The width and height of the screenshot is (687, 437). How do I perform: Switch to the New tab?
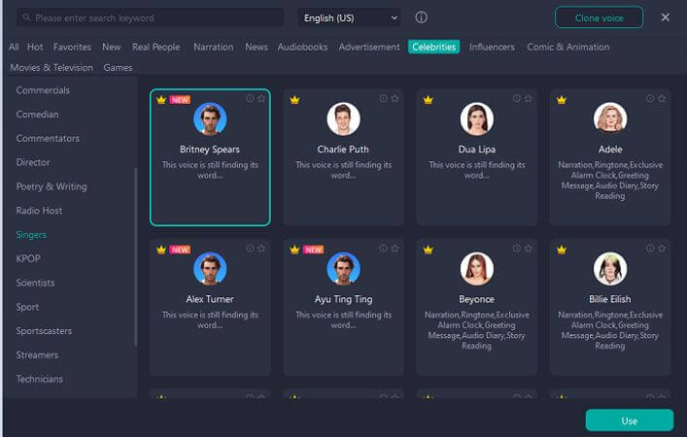(112, 47)
